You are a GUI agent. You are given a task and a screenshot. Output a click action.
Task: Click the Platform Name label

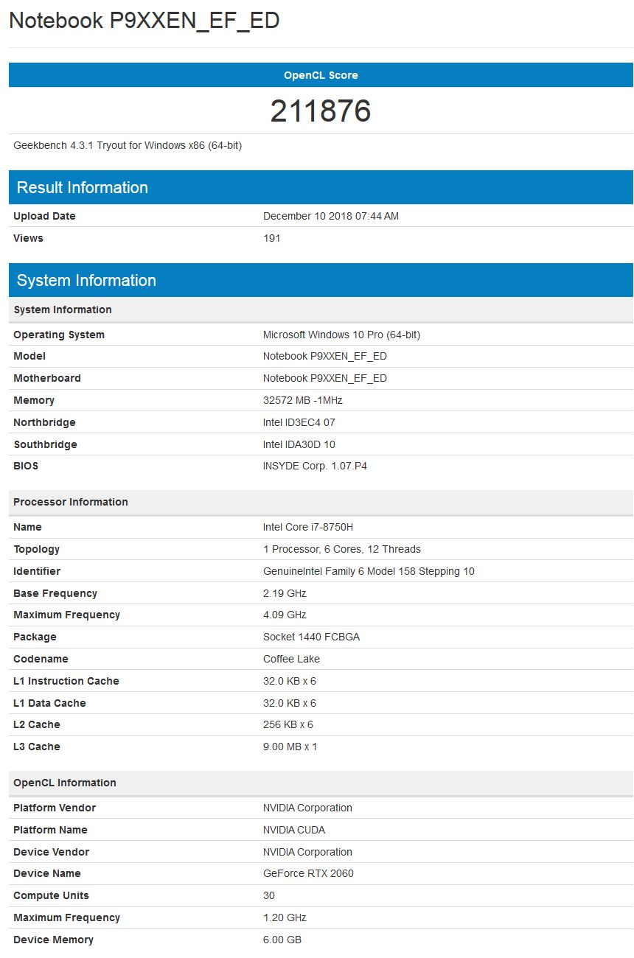coord(50,830)
